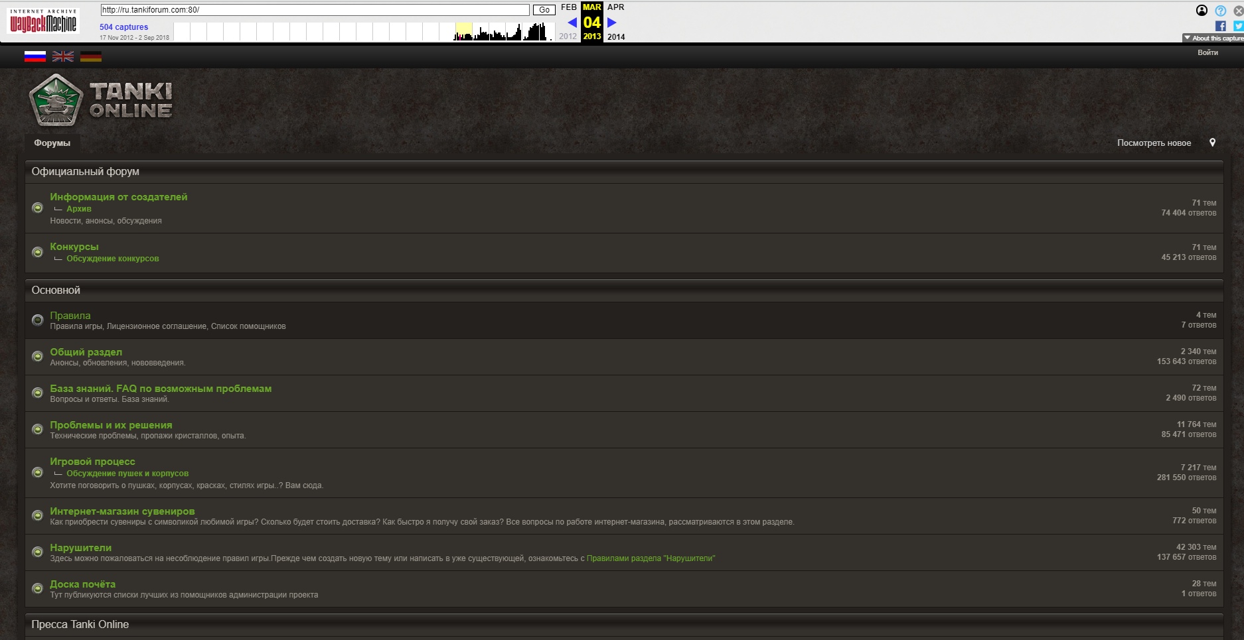Screen dimensions: 1244x640
Task: Open Wayback help question mark icon
Action: [x=1220, y=11]
